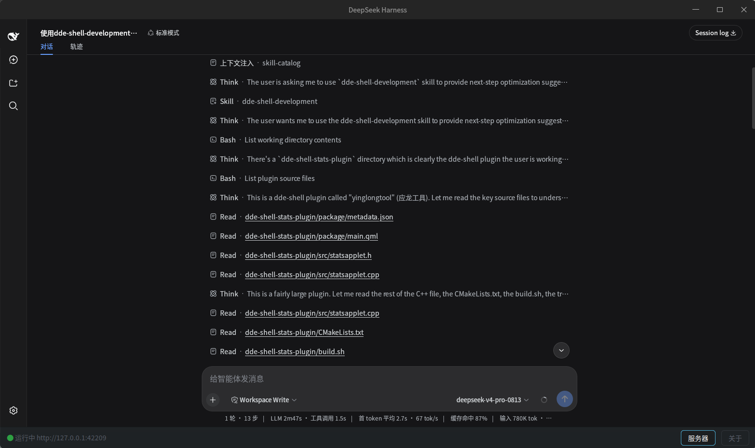Click the conversation's vertical scrollbar thumb
The width and height of the screenshot is (755, 448).
point(753,98)
